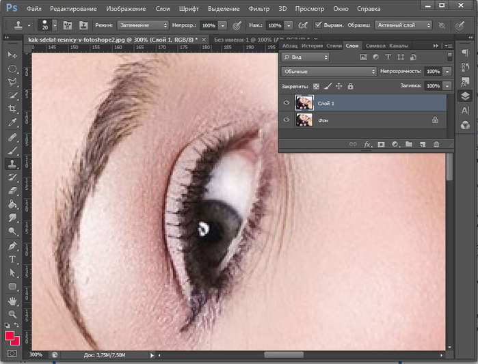This screenshot has height=364, width=478.
Task: Select the Слой 1 layer thumbnail
Action: 304,103
